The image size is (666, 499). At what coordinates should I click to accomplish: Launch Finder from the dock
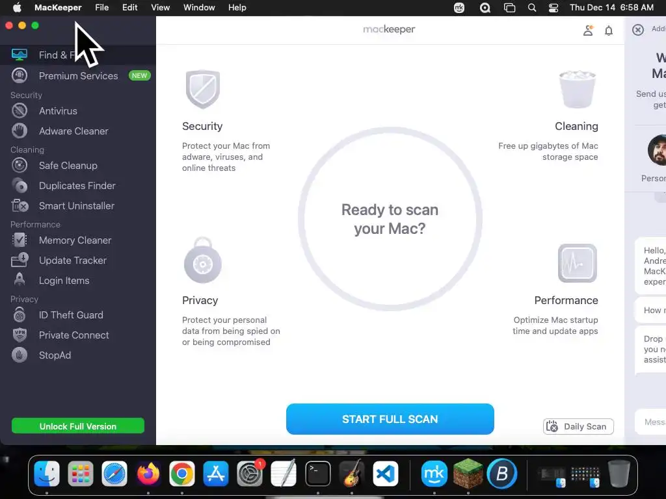click(47, 474)
